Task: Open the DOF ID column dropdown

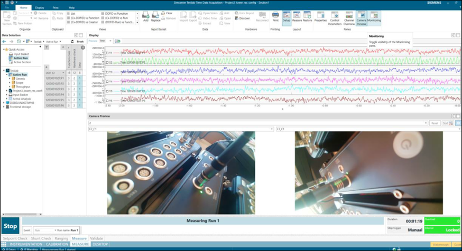Action: (x=63, y=73)
